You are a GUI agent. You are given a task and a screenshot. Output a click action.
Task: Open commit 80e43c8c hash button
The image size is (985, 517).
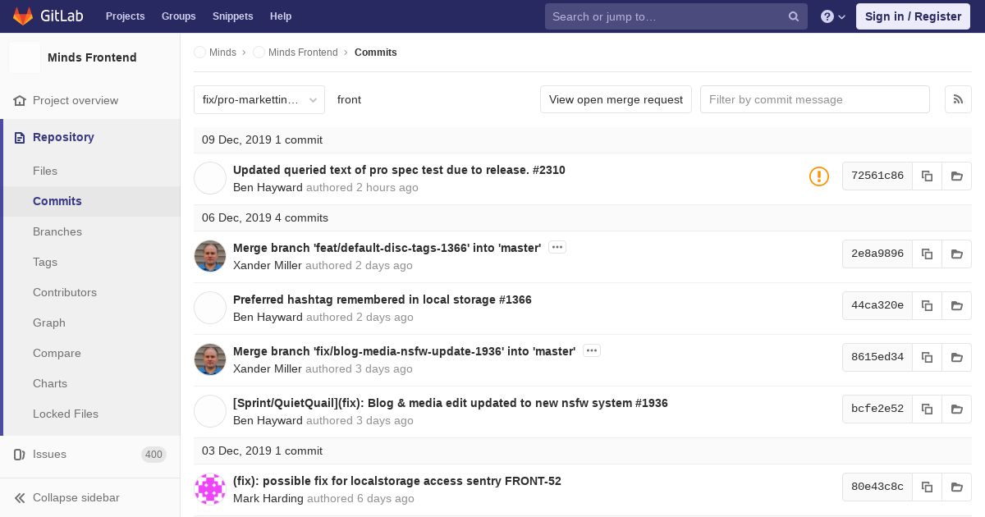coord(877,487)
